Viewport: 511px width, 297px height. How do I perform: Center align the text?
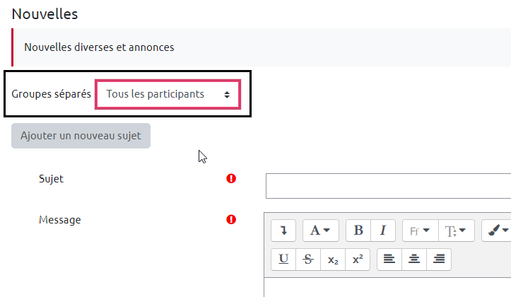(414, 260)
